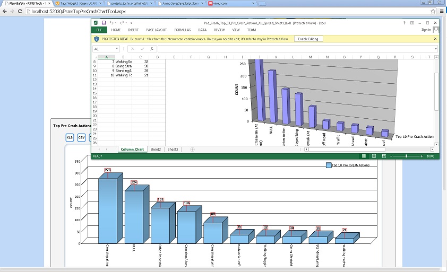Switch to the HOME ribbon tab
The height and width of the screenshot is (272, 447).
[116, 30]
